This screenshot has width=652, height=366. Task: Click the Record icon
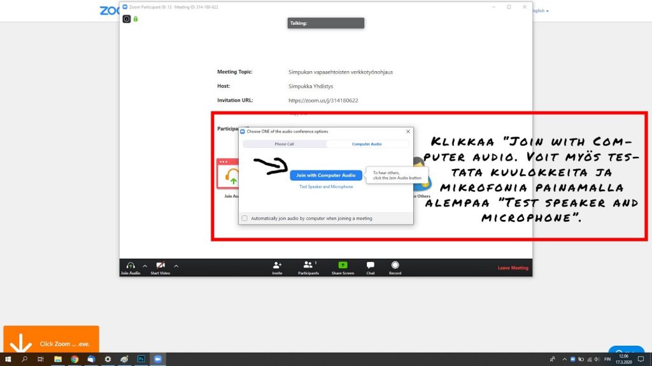(395, 265)
